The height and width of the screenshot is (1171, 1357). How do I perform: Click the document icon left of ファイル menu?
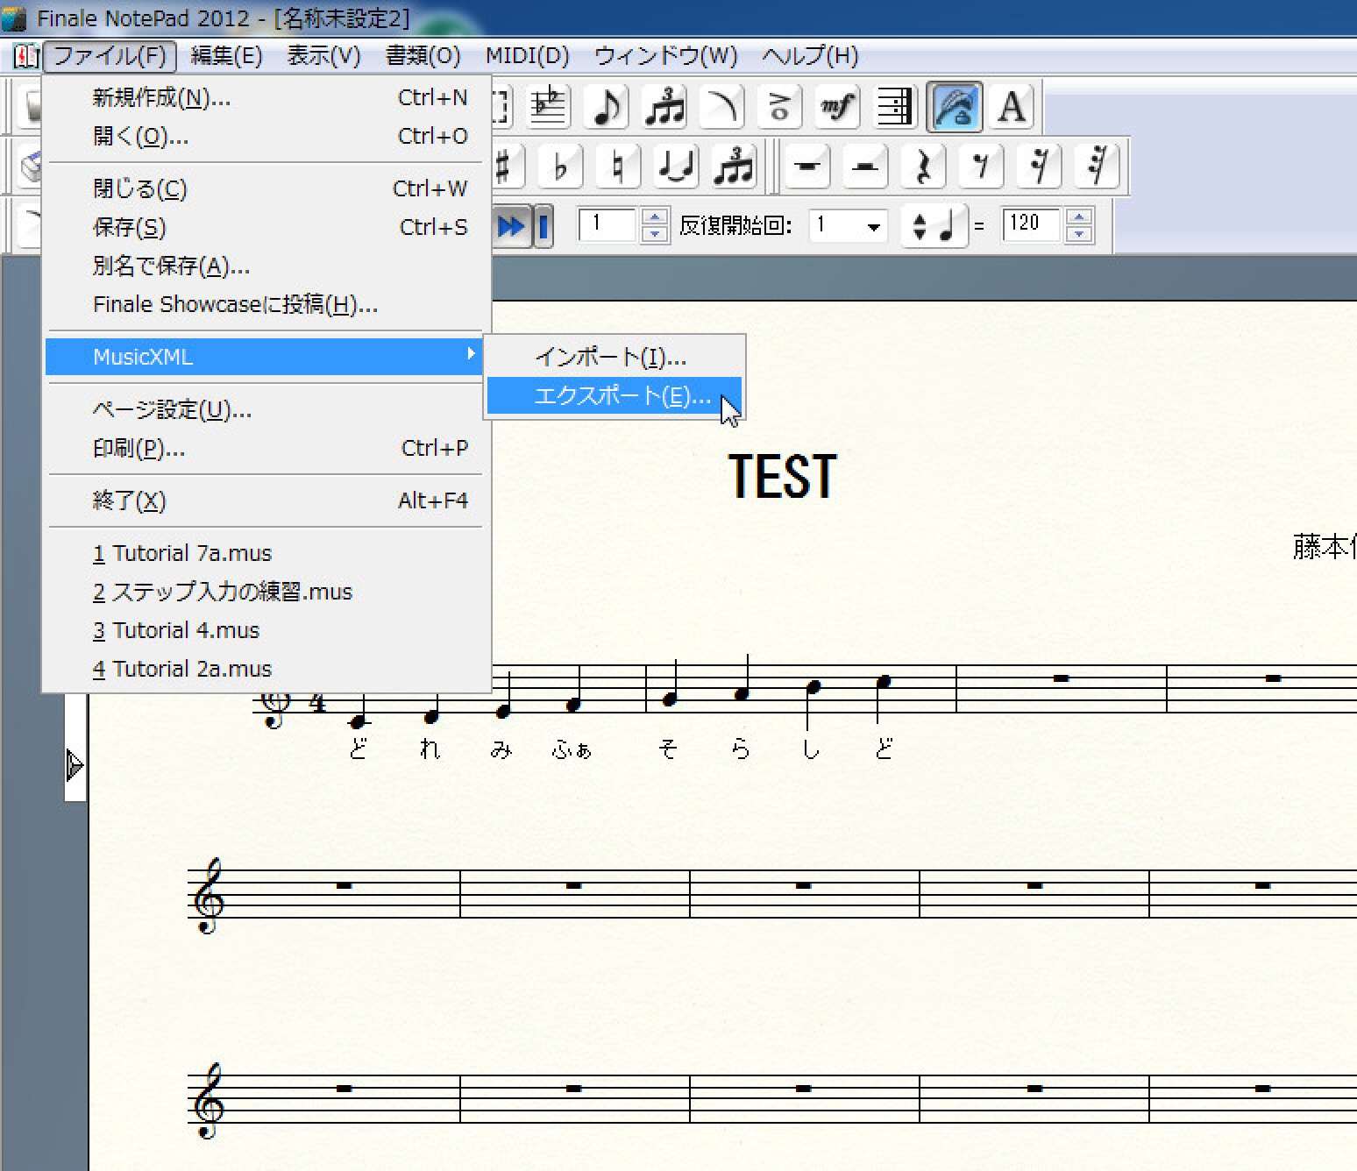[25, 57]
